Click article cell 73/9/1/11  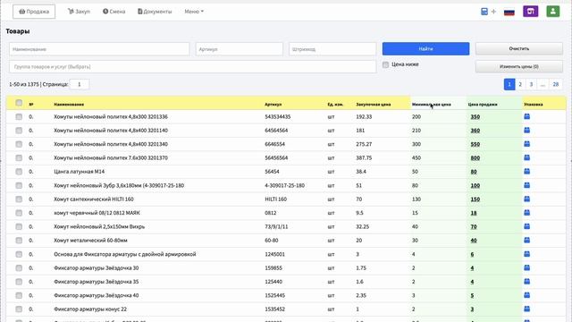pyautogui.click(x=276, y=226)
